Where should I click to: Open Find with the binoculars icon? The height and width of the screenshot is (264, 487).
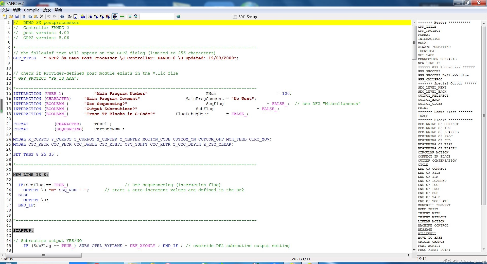(x=62, y=16)
